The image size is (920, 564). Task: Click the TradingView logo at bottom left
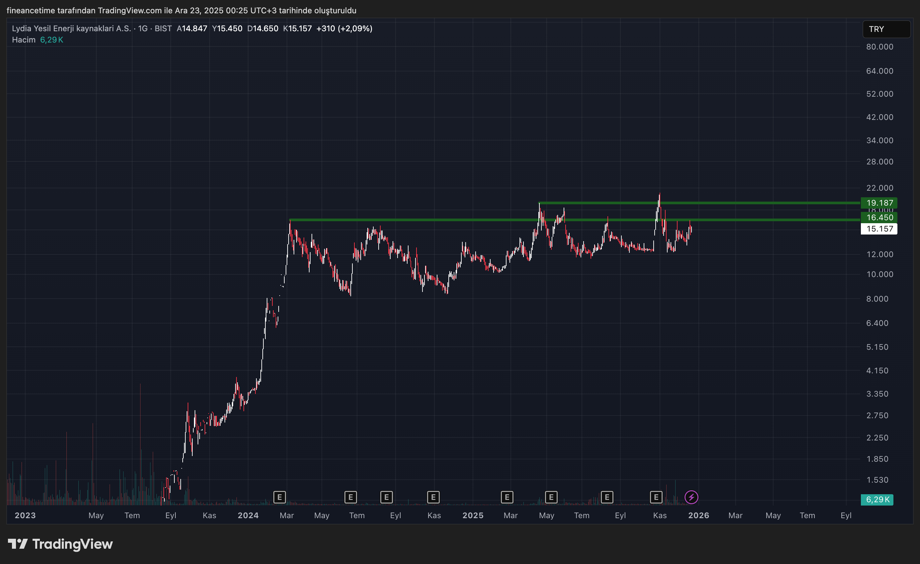pyautogui.click(x=60, y=544)
